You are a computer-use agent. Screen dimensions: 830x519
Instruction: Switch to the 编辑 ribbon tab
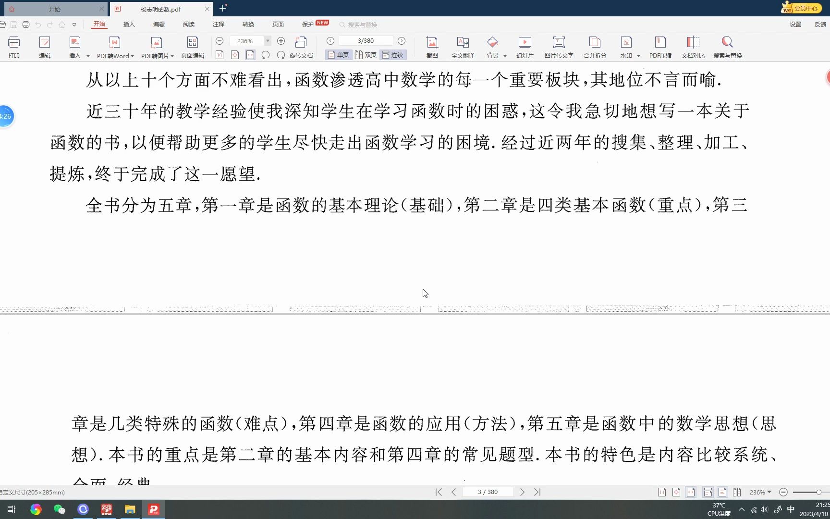pos(159,24)
